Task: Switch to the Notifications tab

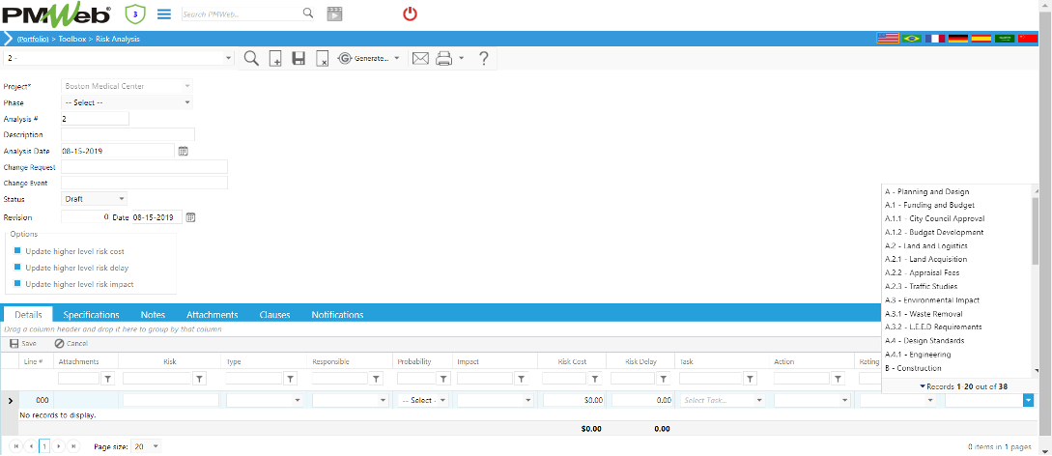Action: pyautogui.click(x=337, y=315)
